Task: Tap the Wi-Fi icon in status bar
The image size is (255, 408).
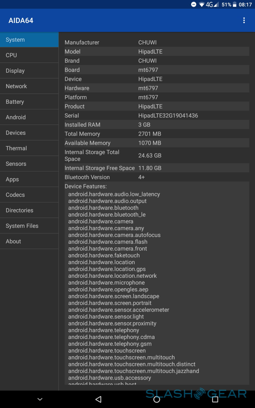Action: (x=202, y=5)
